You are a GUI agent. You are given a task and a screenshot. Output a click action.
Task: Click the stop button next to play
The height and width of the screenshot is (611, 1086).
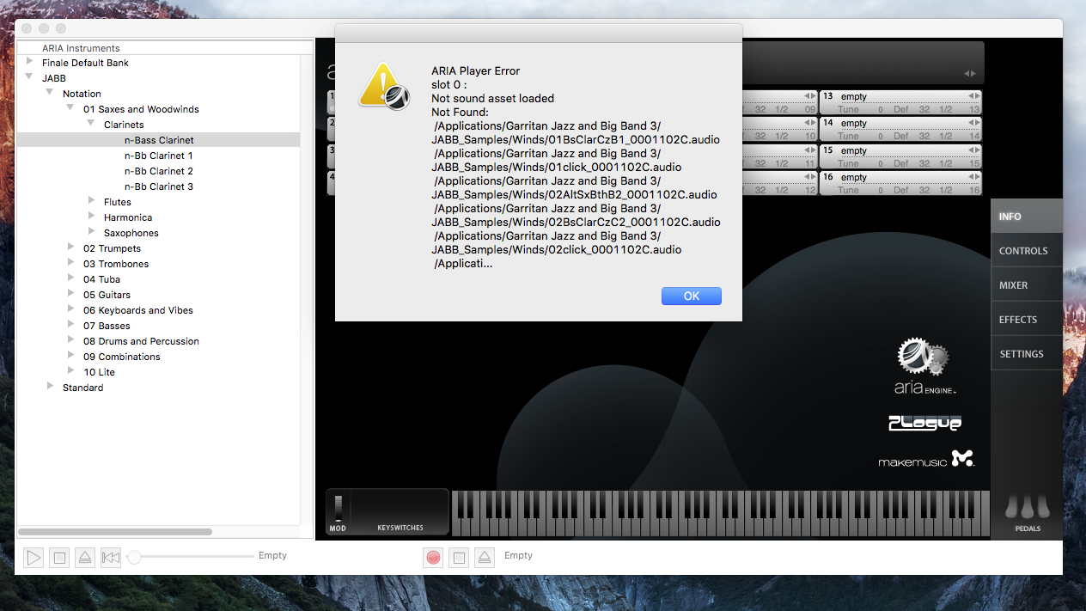click(x=59, y=558)
